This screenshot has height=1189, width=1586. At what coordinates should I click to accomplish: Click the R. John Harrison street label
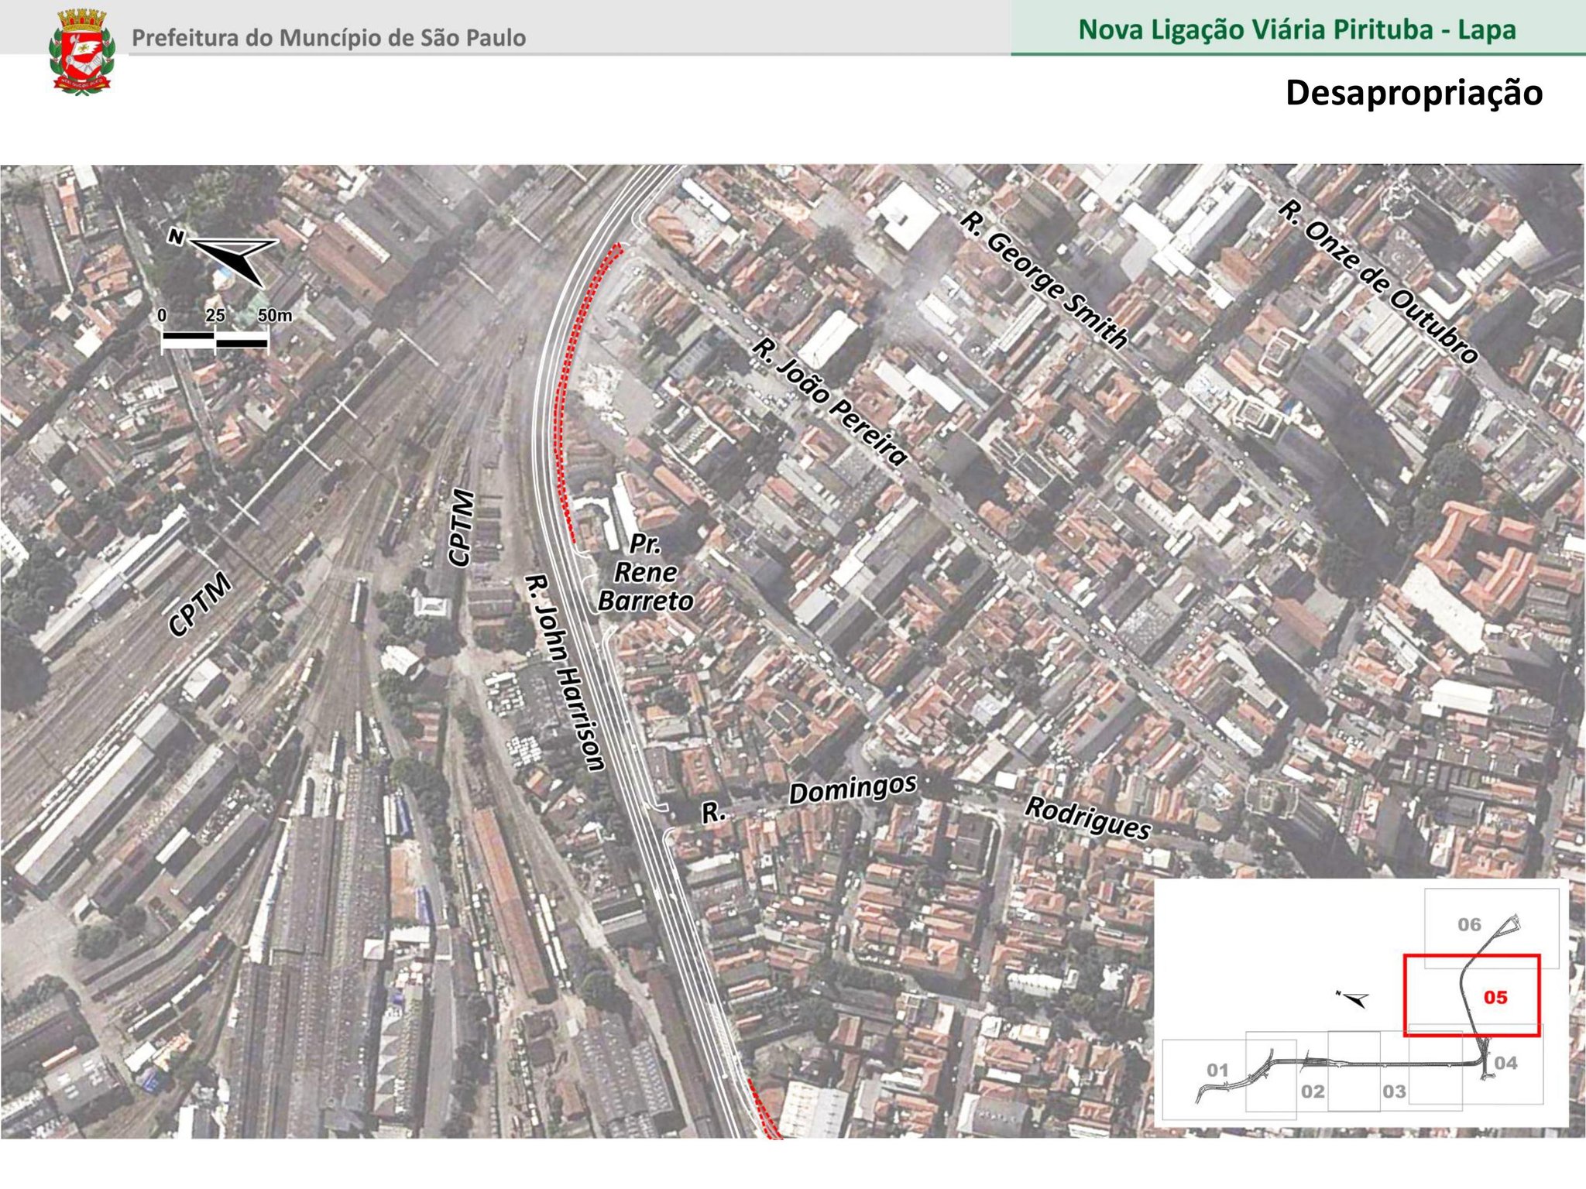click(564, 672)
